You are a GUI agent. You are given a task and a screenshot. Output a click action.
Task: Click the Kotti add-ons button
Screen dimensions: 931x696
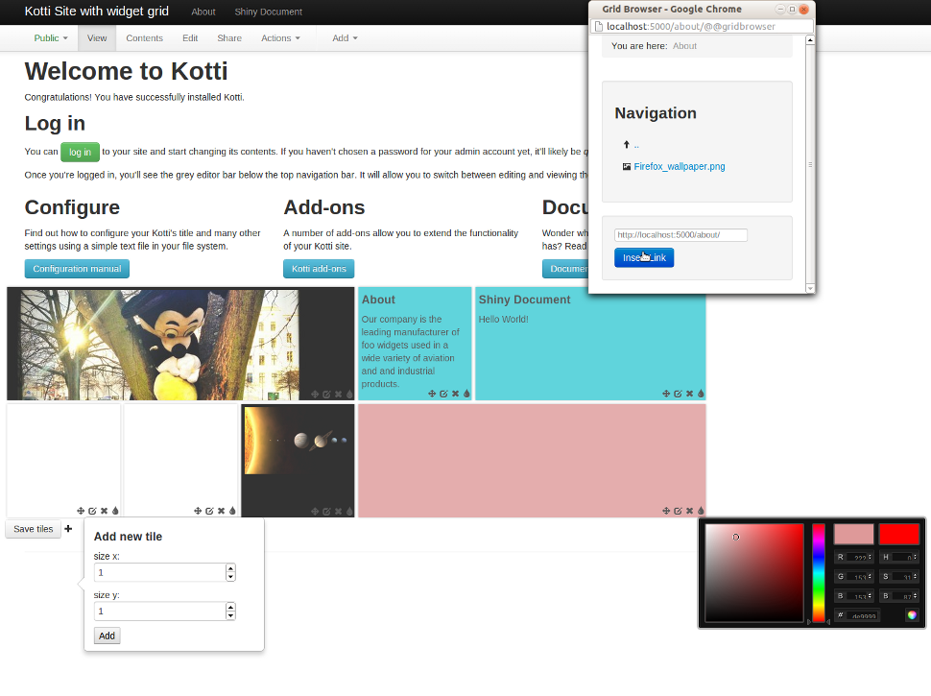pyautogui.click(x=319, y=269)
